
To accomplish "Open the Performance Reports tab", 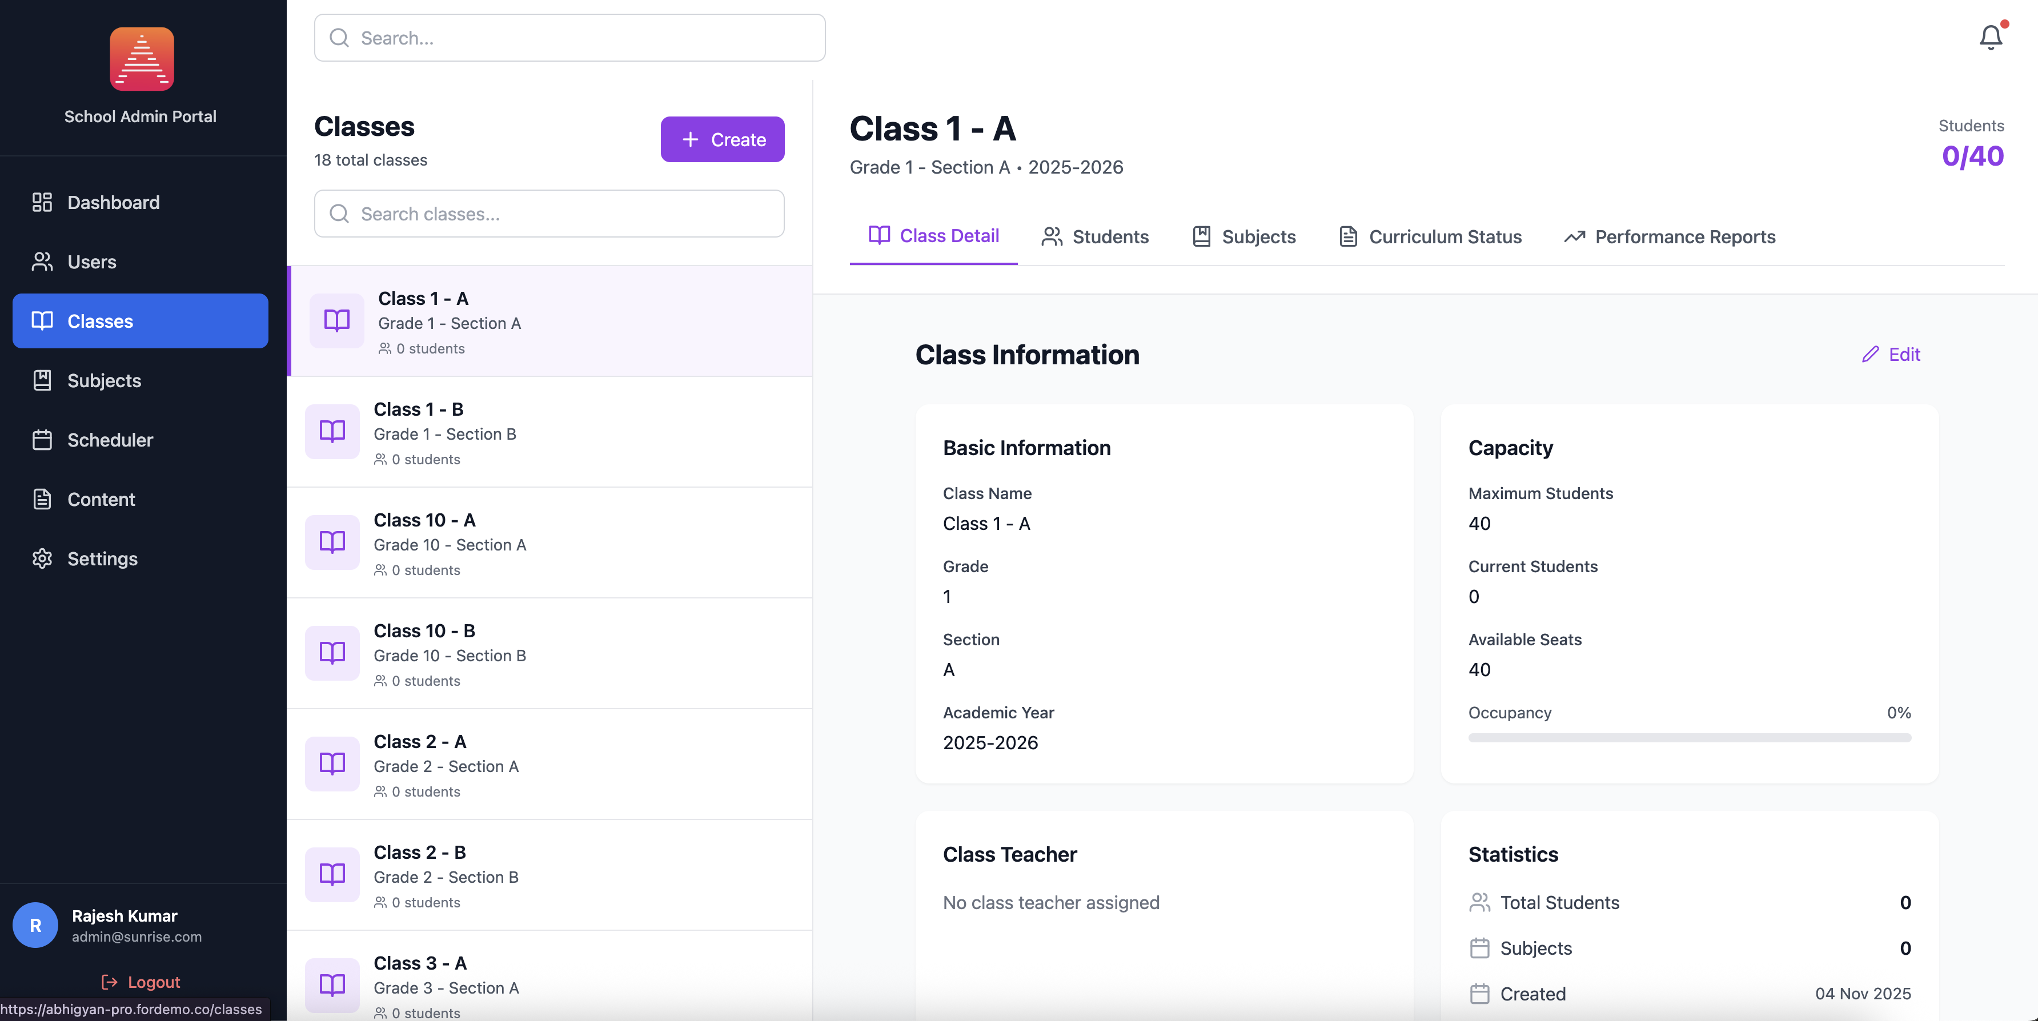I will (1670, 236).
